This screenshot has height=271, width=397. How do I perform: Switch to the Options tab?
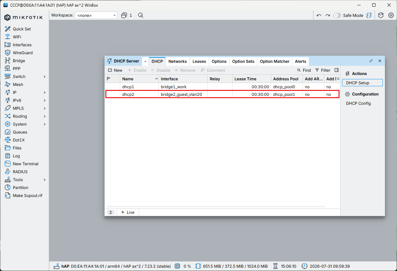pyautogui.click(x=219, y=61)
